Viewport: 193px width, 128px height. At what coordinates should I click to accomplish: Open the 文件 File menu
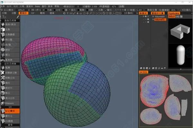point(3,6)
